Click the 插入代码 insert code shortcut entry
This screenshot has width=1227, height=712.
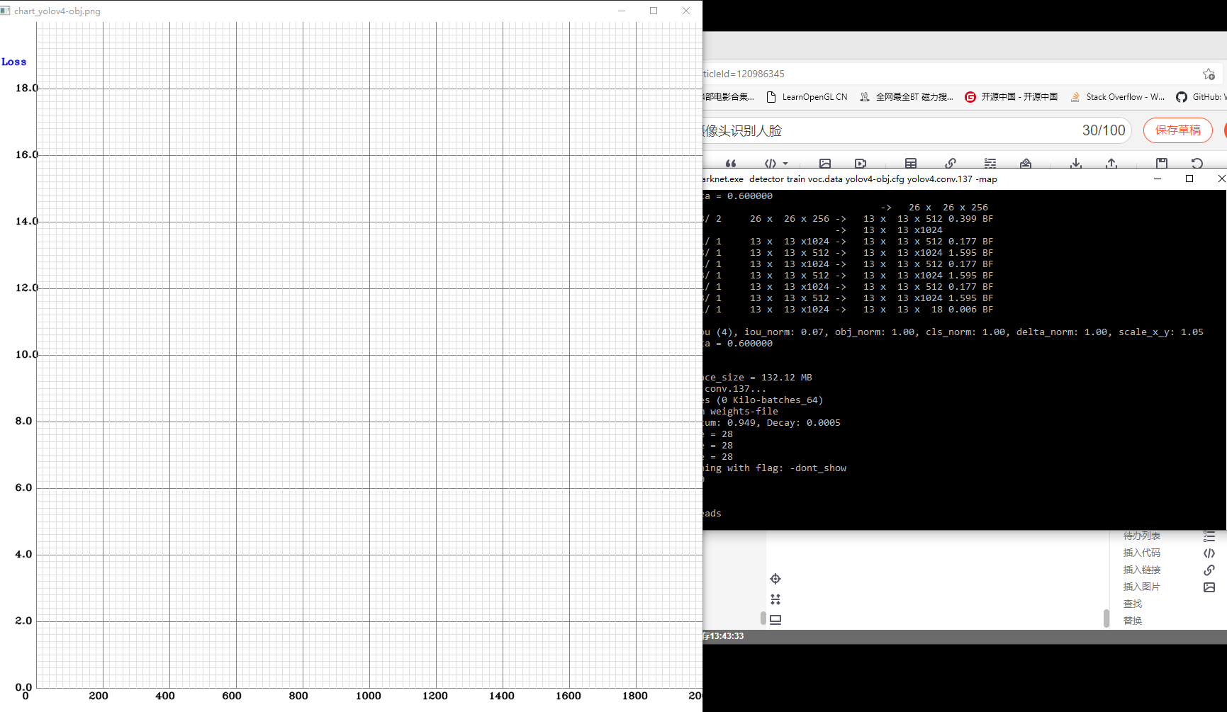1142,553
